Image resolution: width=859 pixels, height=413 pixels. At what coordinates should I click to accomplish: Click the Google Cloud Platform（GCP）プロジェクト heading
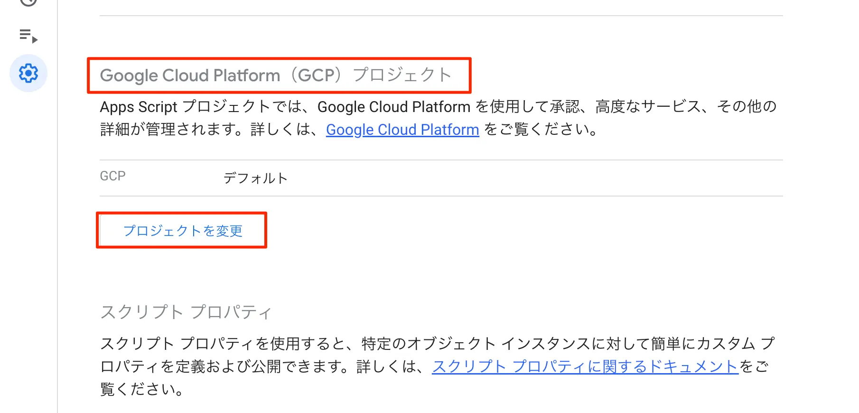coord(275,75)
